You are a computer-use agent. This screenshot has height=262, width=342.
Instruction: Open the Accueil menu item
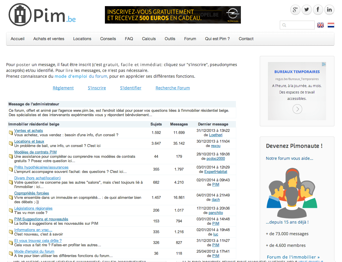point(18,39)
